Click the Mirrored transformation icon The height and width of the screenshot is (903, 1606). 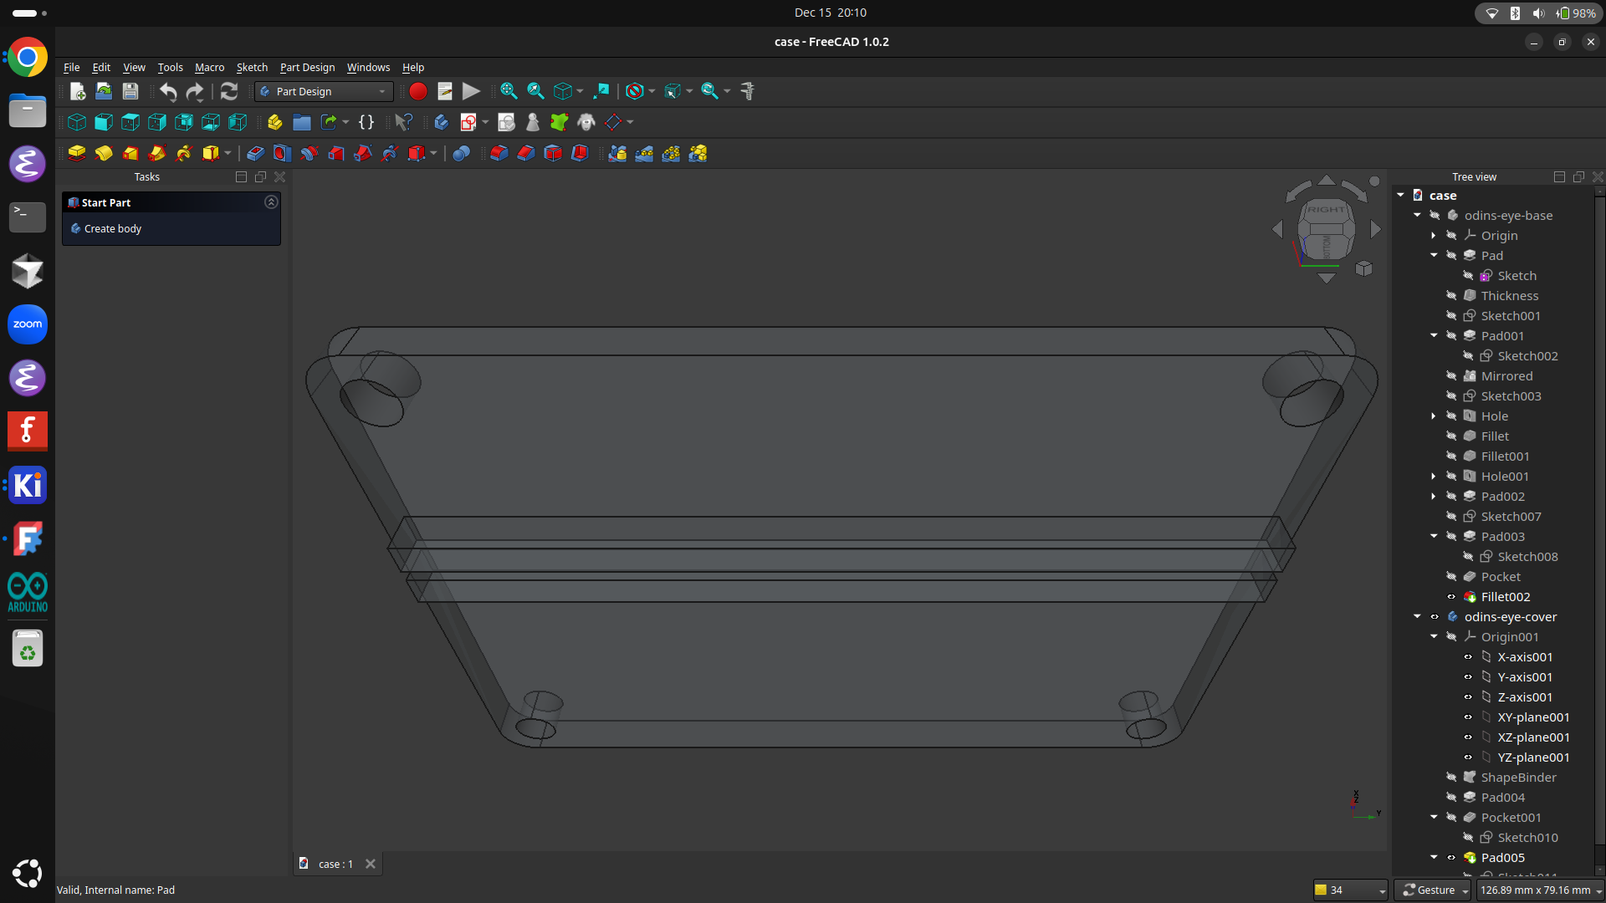(x=617, y=153)
